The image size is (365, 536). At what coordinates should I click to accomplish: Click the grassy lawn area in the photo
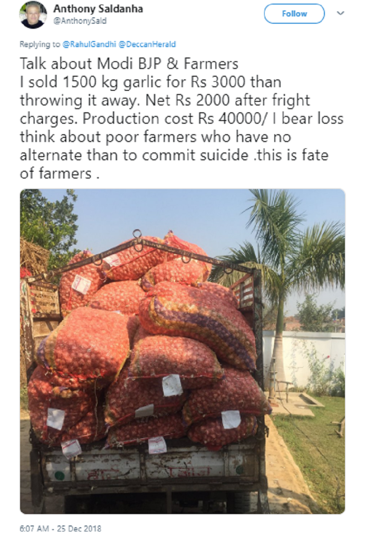pos(314,451)
